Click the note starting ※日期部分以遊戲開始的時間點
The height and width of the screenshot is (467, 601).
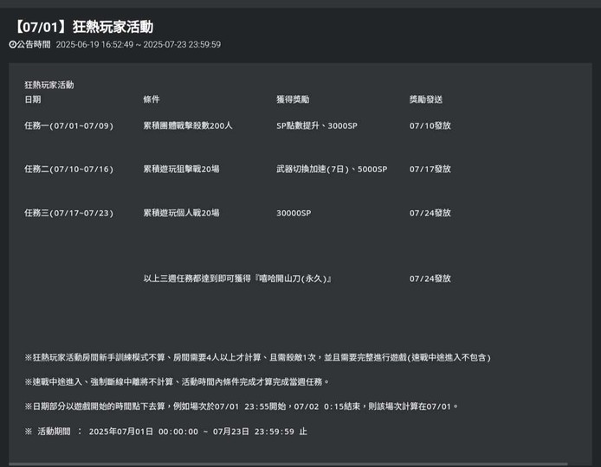[x=242, y=406]
